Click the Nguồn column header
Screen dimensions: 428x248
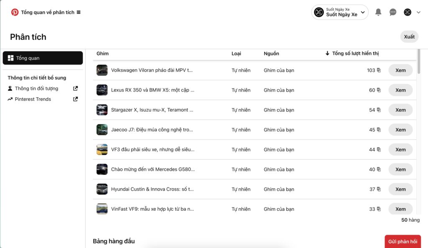click(x=271, y=54)
